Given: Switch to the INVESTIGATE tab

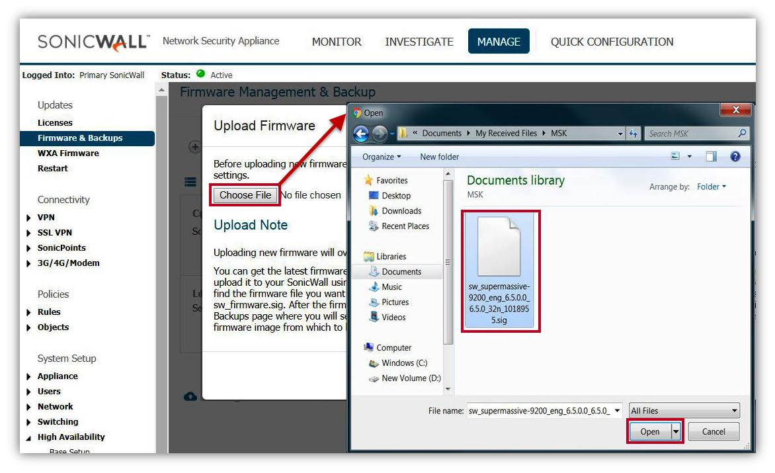Looking at the screenshot, I should coord(419,42).
